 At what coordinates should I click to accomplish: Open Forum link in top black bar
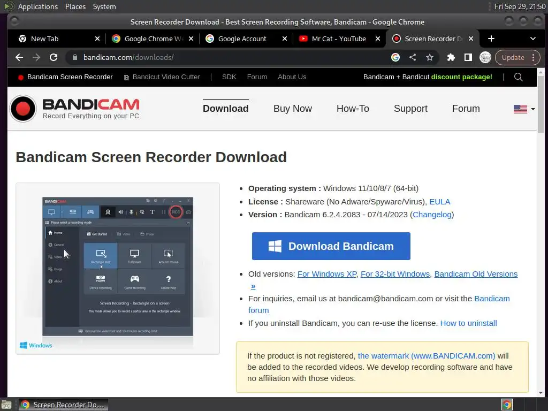257,77
